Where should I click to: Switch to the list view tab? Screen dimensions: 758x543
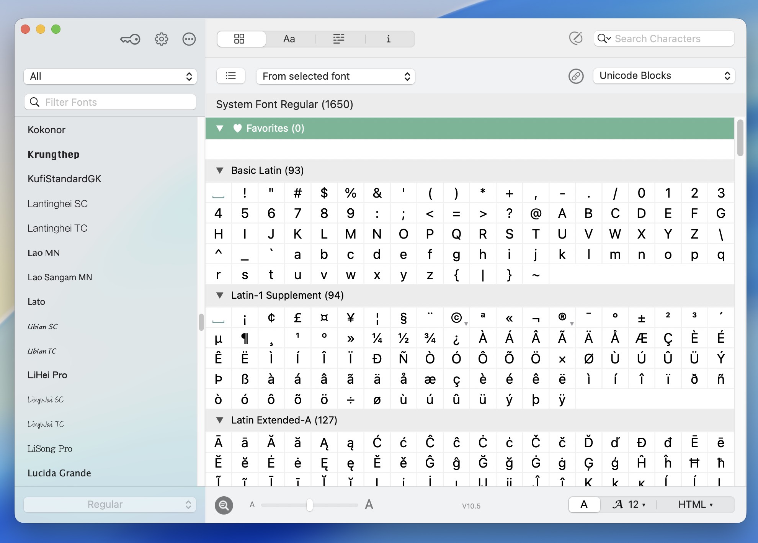click(x=339, y=39)
